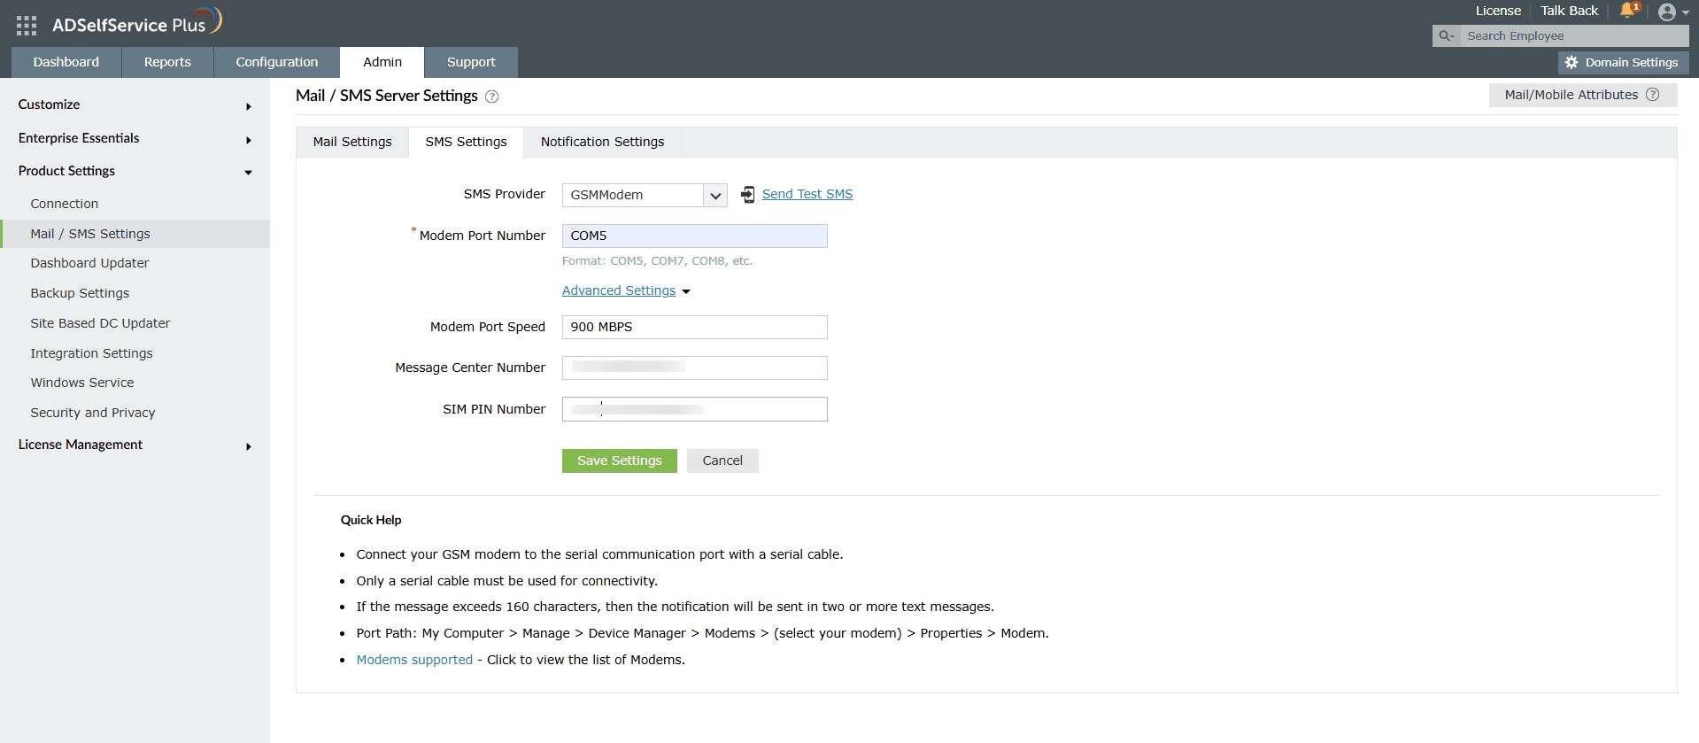Open the Notification Settings tab
Viewport: 1699px width, 743px height.
coord(602,142)
